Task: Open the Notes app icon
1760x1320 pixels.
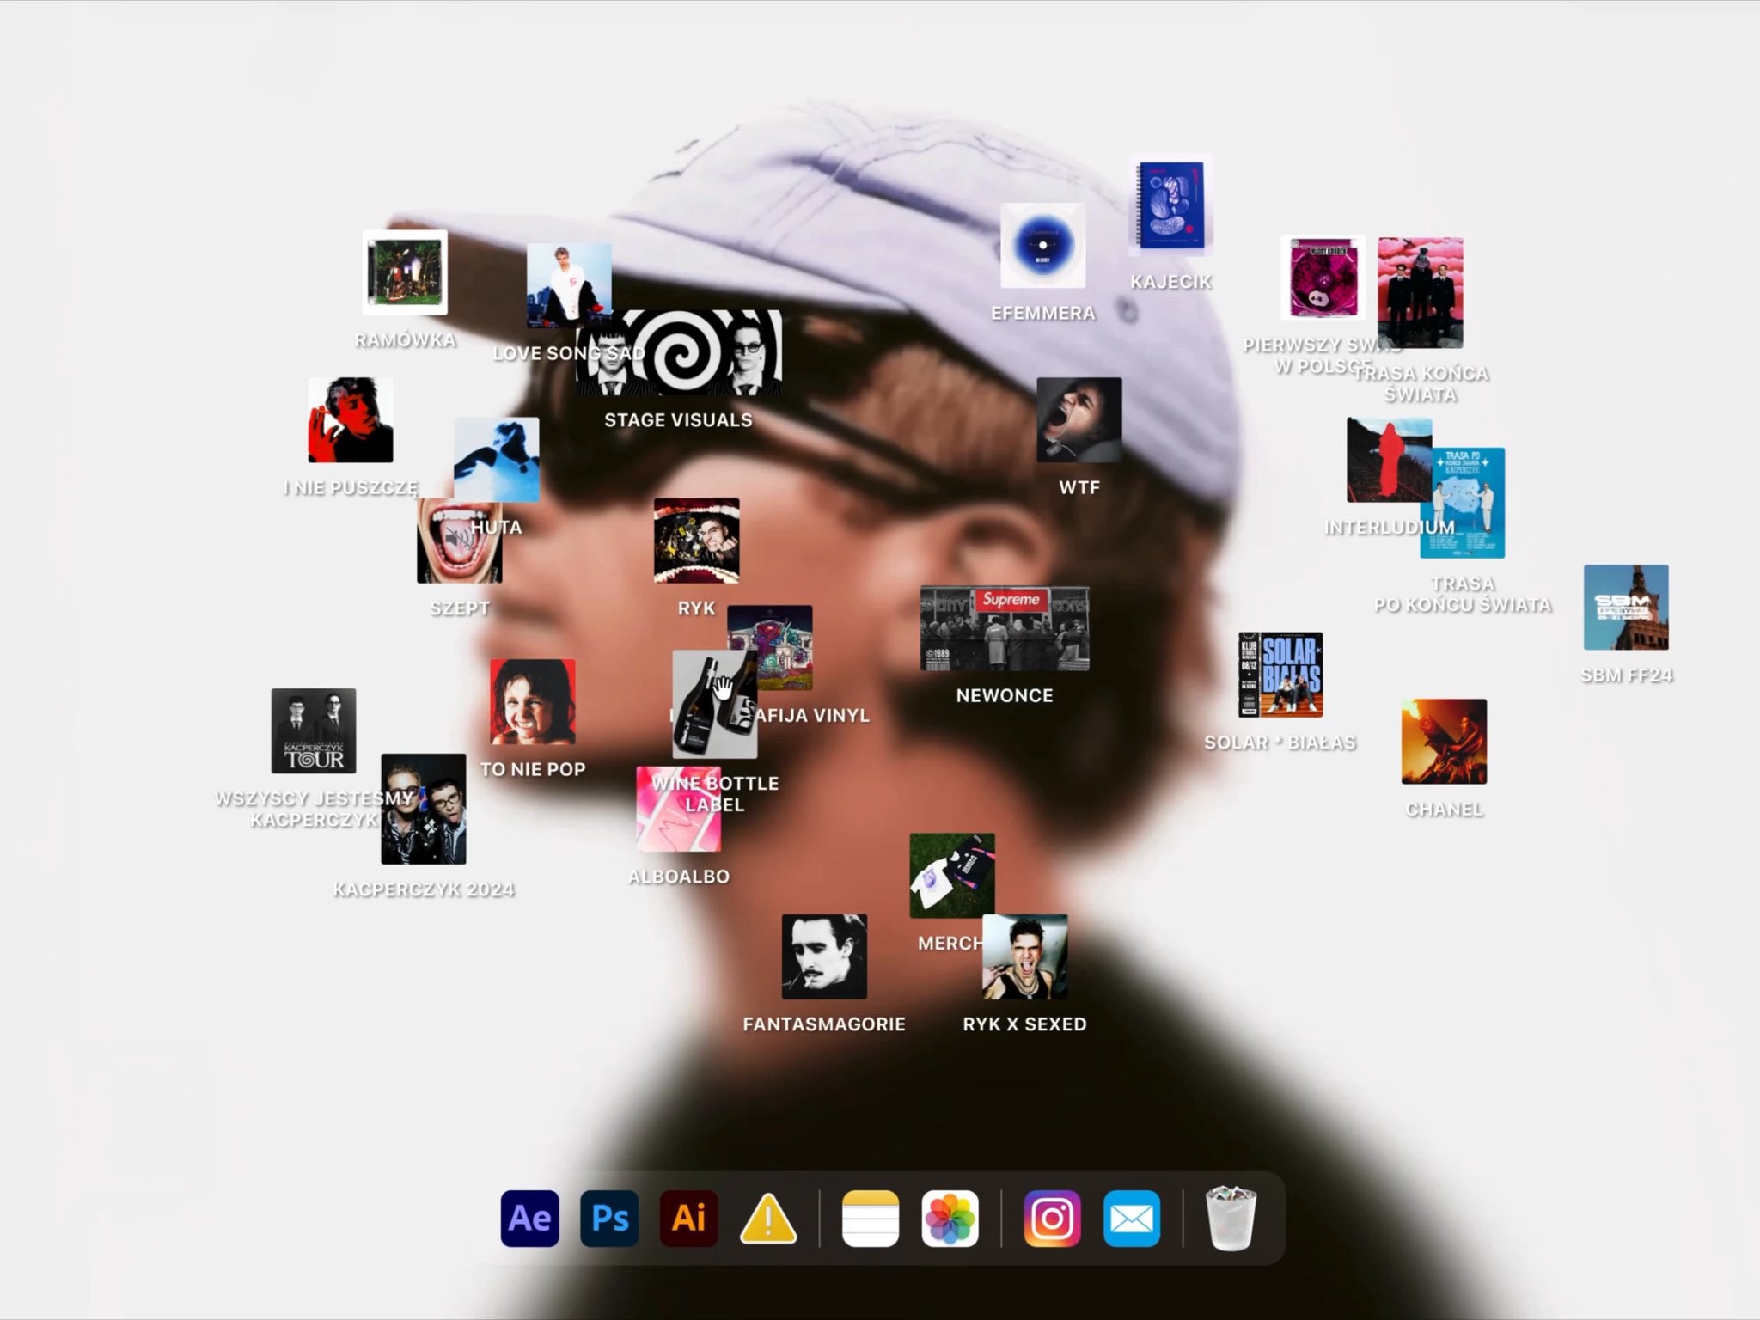Action: coord(870,1218)
